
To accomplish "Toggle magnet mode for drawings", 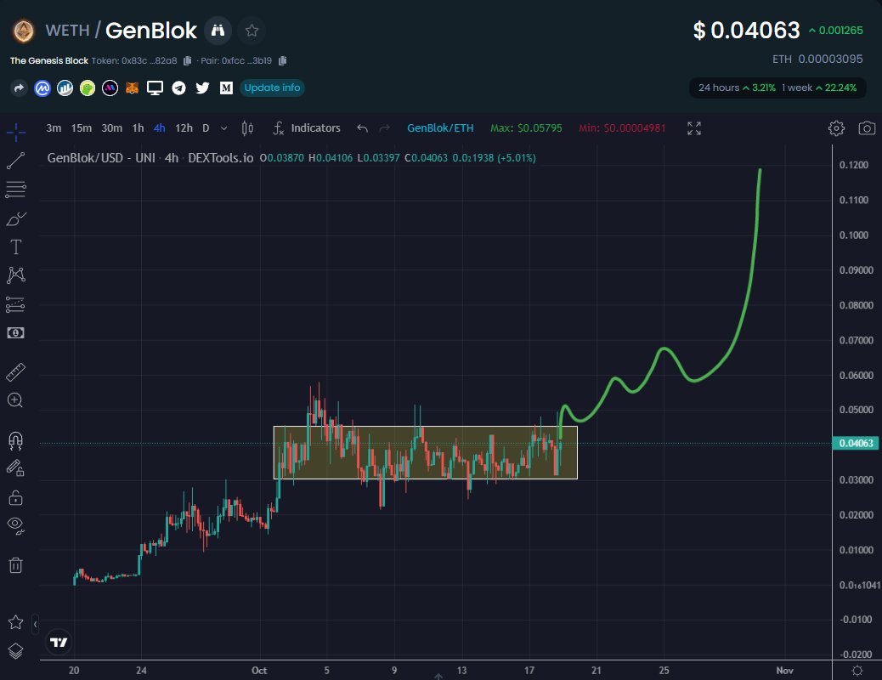I will pyautogui.click(x=16, y=440).
